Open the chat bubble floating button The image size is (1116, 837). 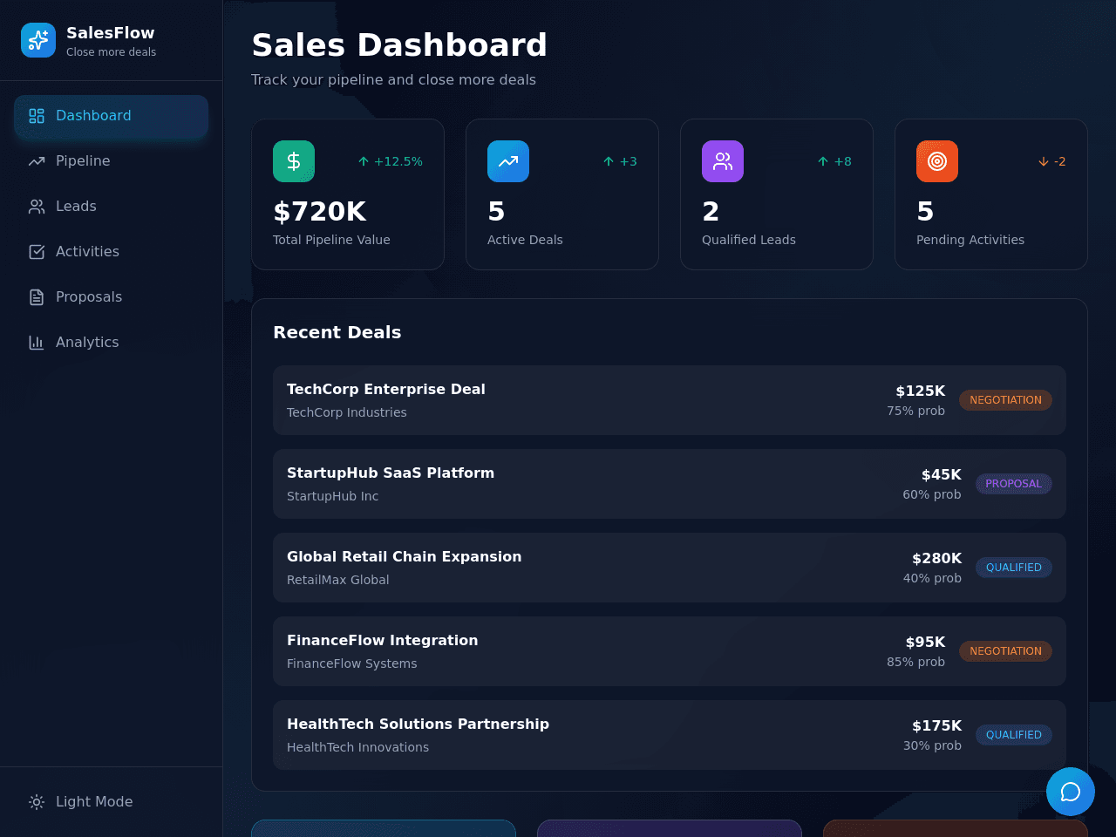(x=1071, y=792)
